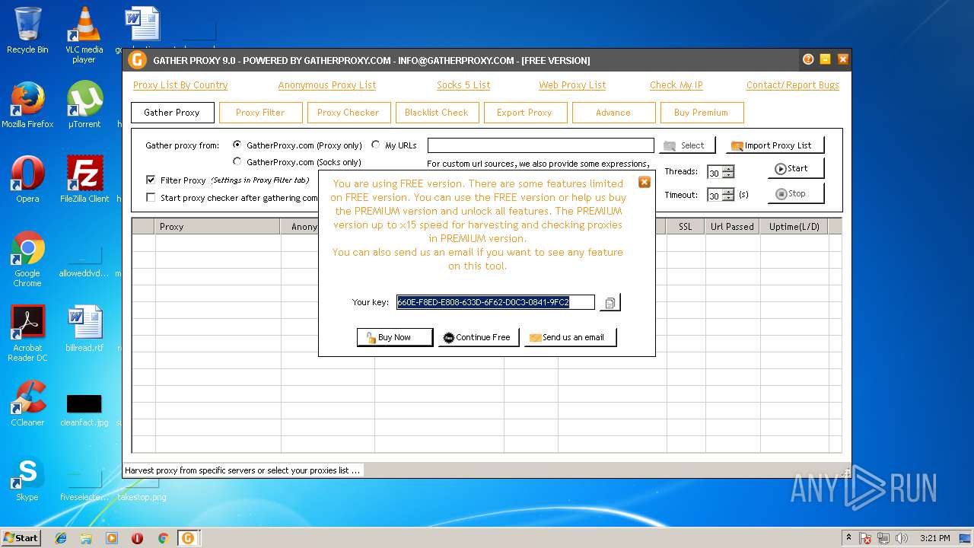Open Recycle Bin on desktop
Viewport: 974px width, 548px height.
point(27,30)
